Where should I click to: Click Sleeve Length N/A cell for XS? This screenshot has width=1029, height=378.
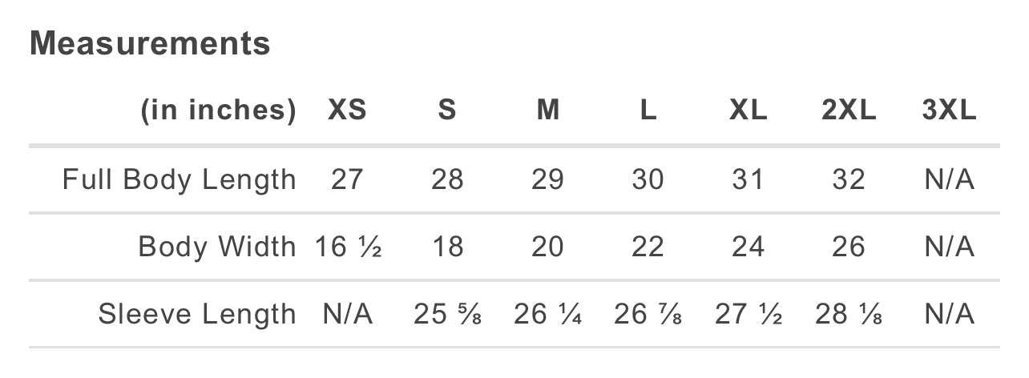(348, 314)
